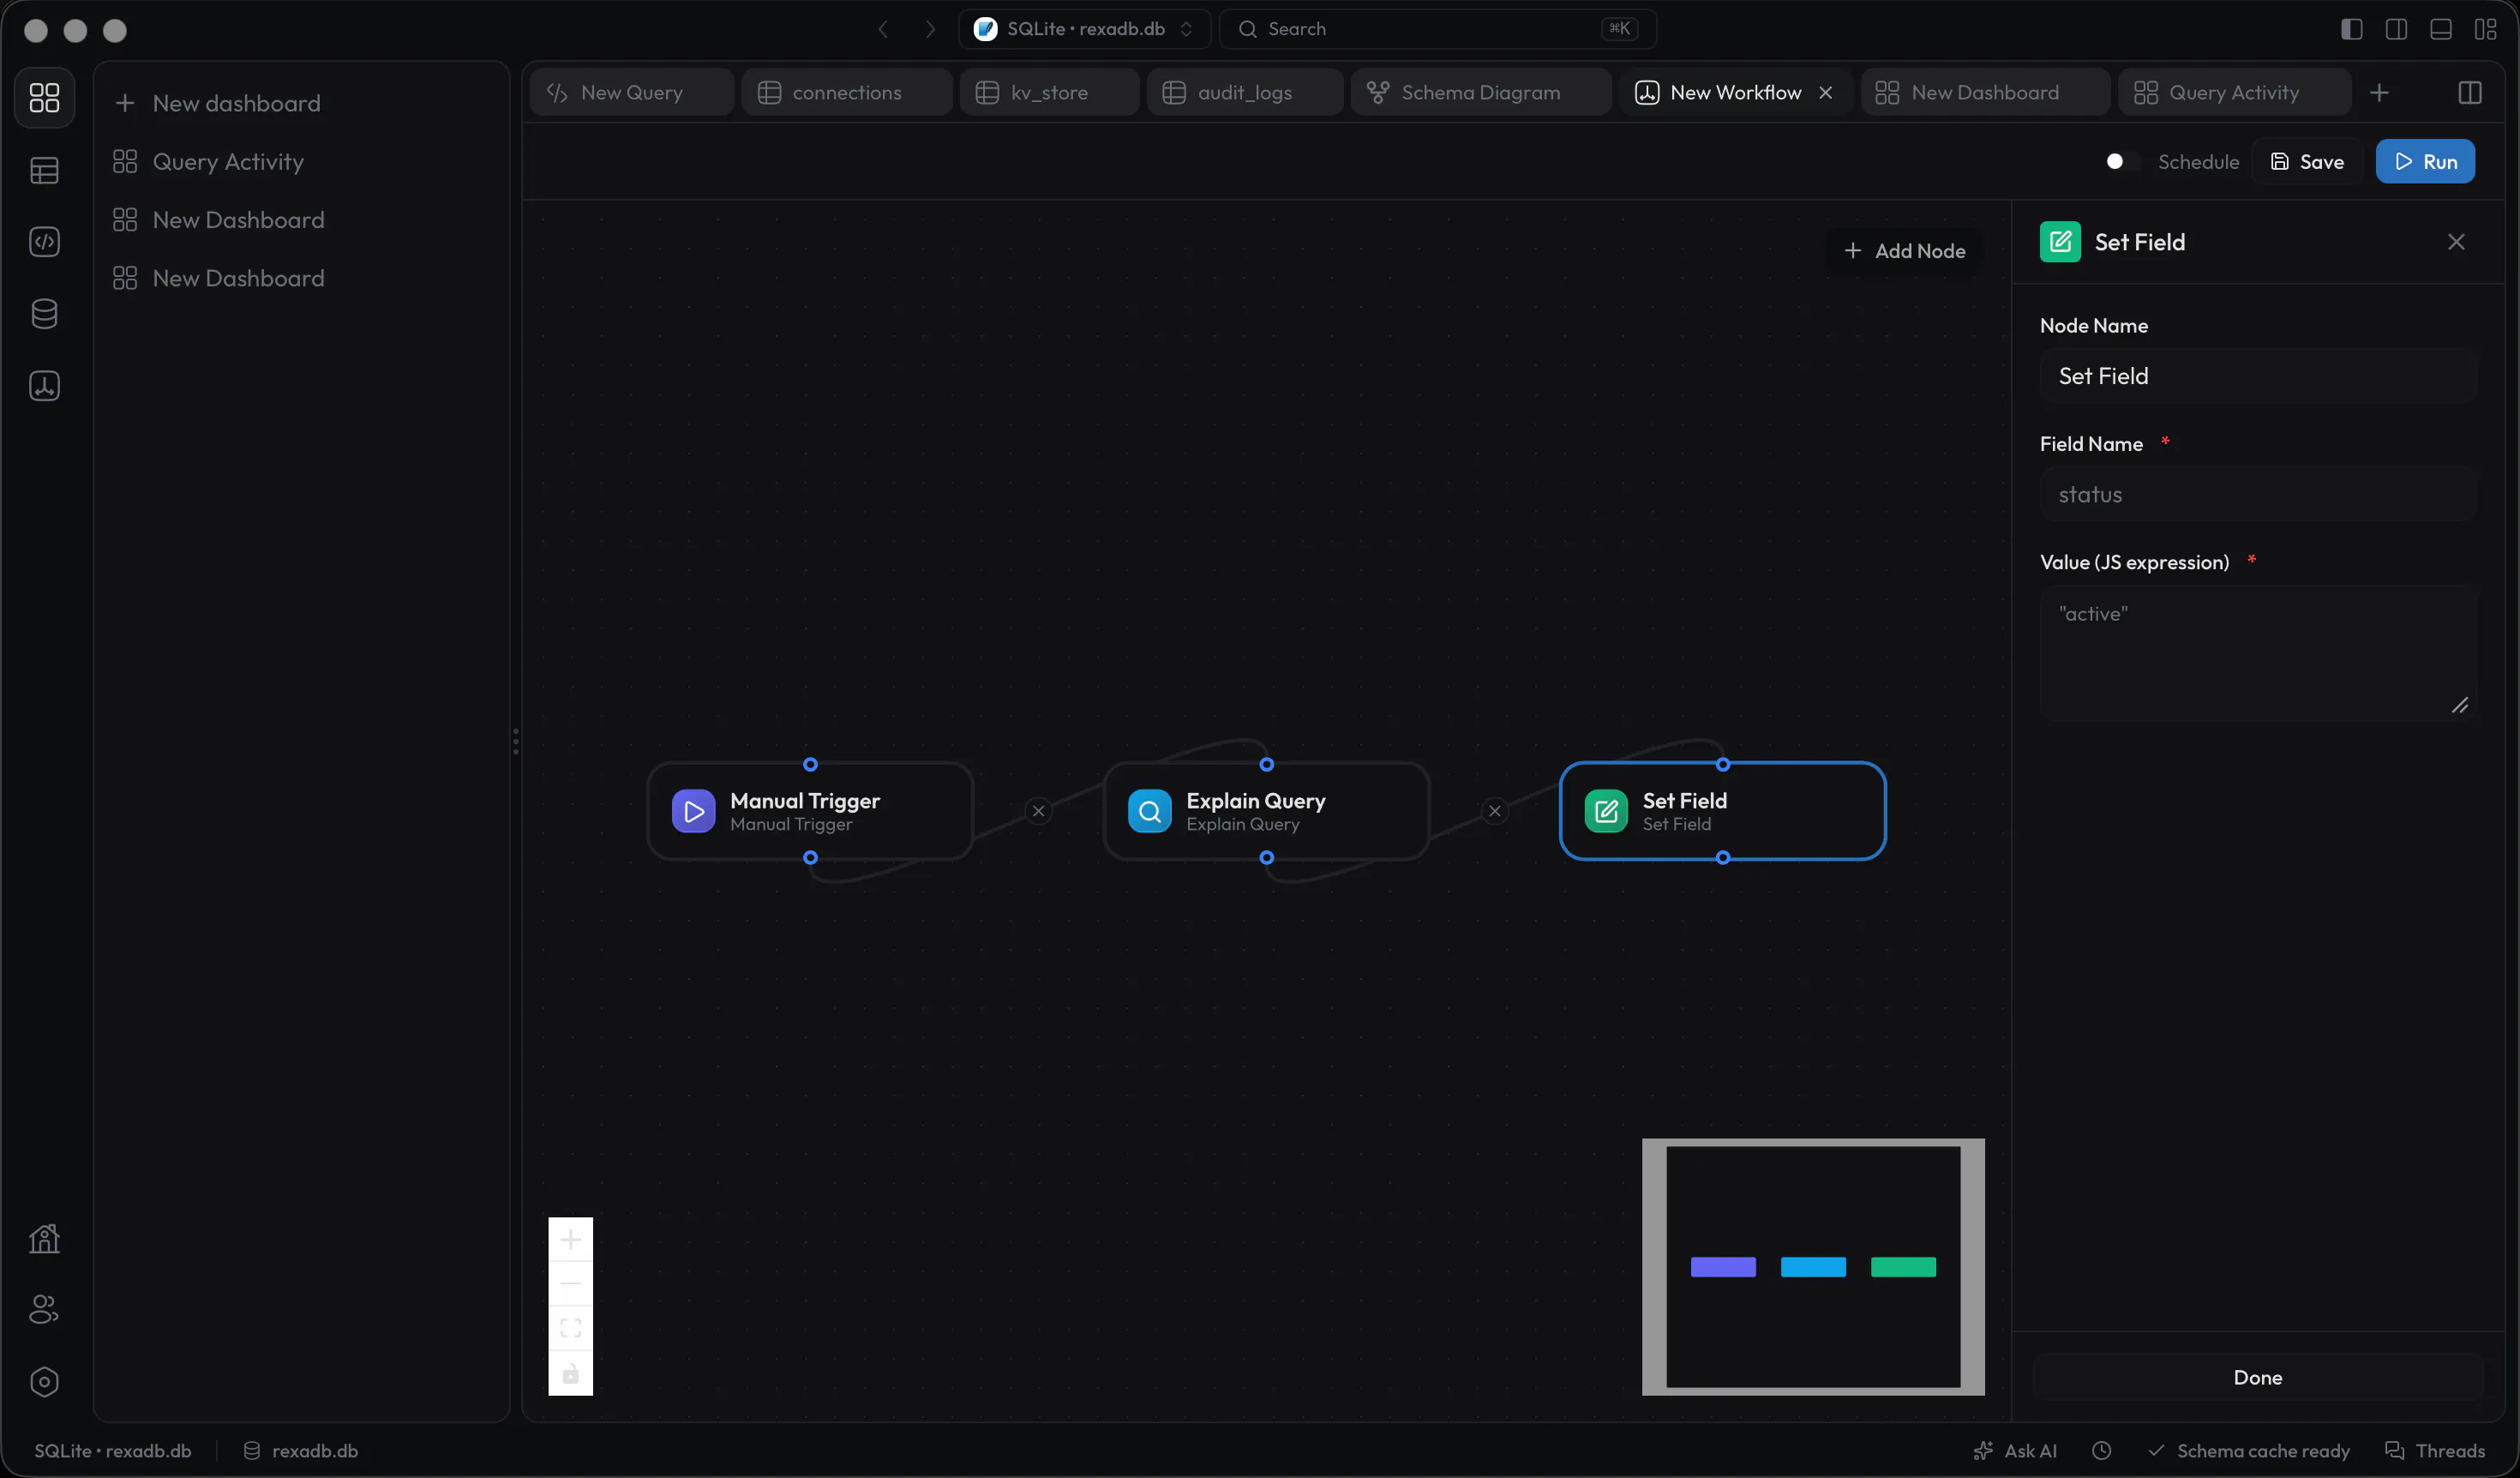The width and height of the screenshot is (2520, 1478).
Task: Click the rexadb.db database in status bar
Action: [301, 1451]
